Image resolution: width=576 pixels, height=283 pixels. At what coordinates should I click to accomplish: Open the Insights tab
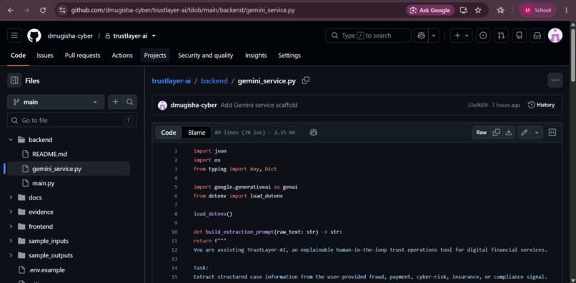(256, 56)
